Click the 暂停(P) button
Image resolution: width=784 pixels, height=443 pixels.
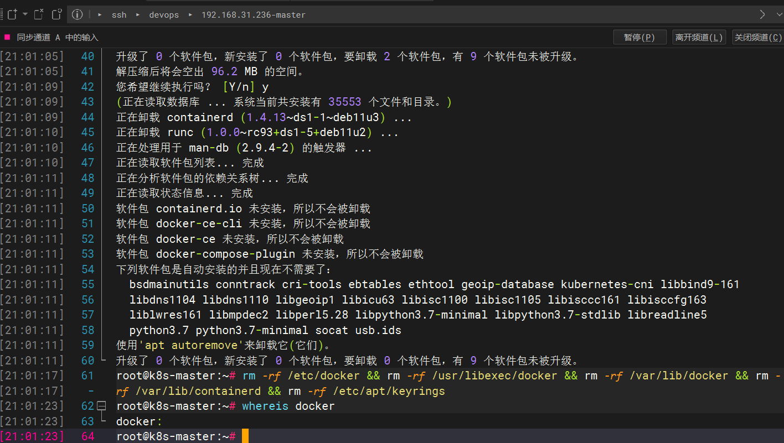pyautogui.click(x=639, y=37)
